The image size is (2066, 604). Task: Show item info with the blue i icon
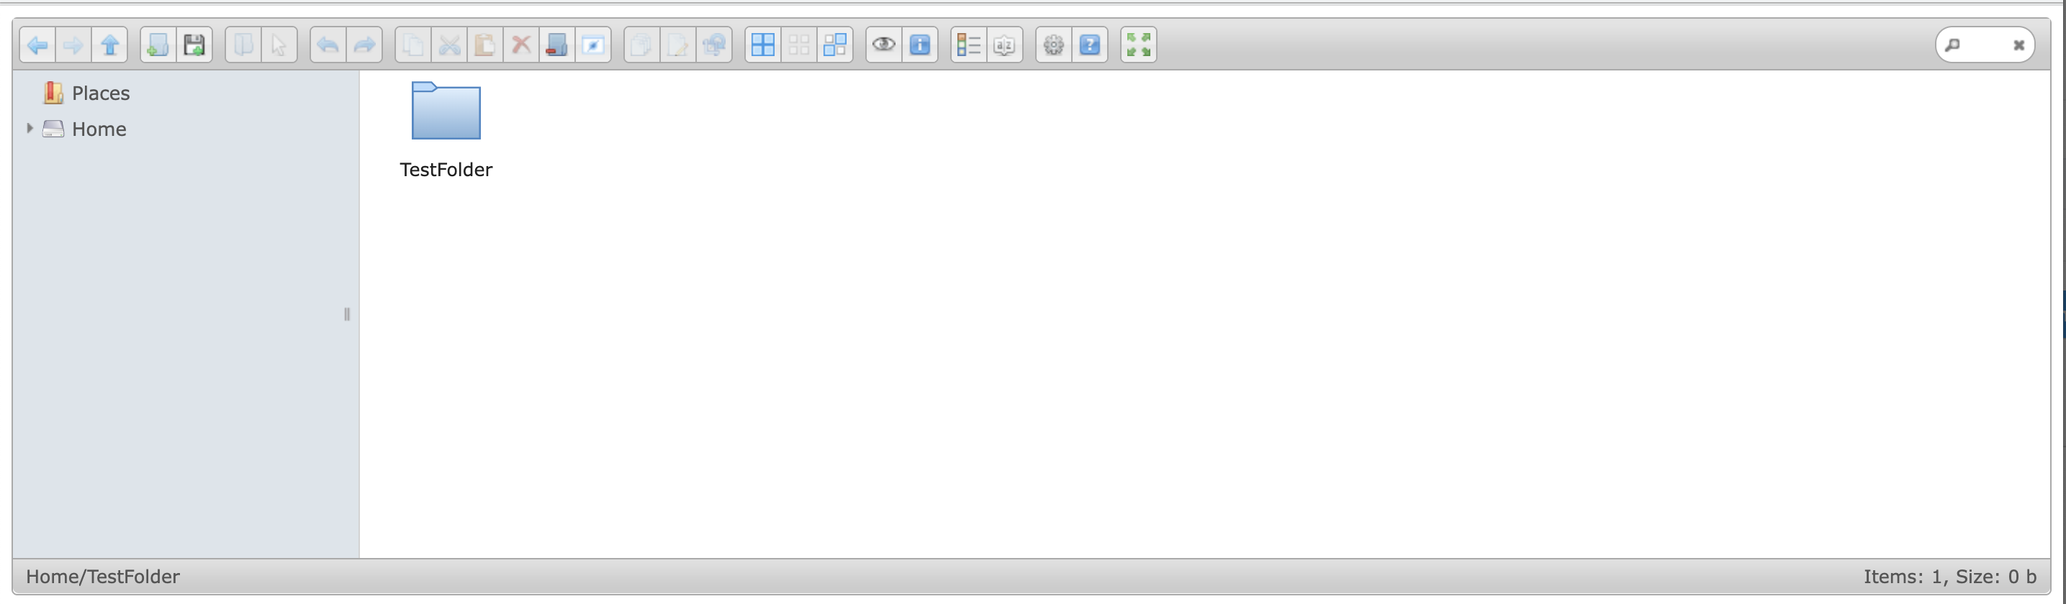[920, 45]
